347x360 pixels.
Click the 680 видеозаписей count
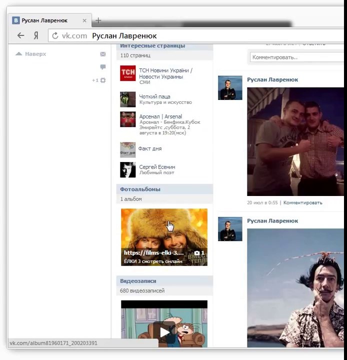tap(142, 290)
